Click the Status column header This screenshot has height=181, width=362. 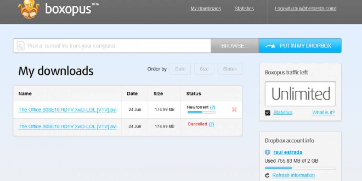[194, 94]
